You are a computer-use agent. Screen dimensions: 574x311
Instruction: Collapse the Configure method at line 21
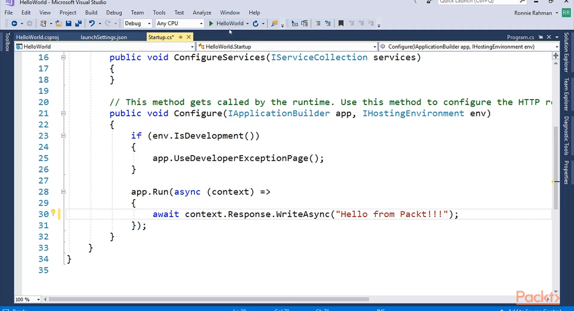coord(63,113)
